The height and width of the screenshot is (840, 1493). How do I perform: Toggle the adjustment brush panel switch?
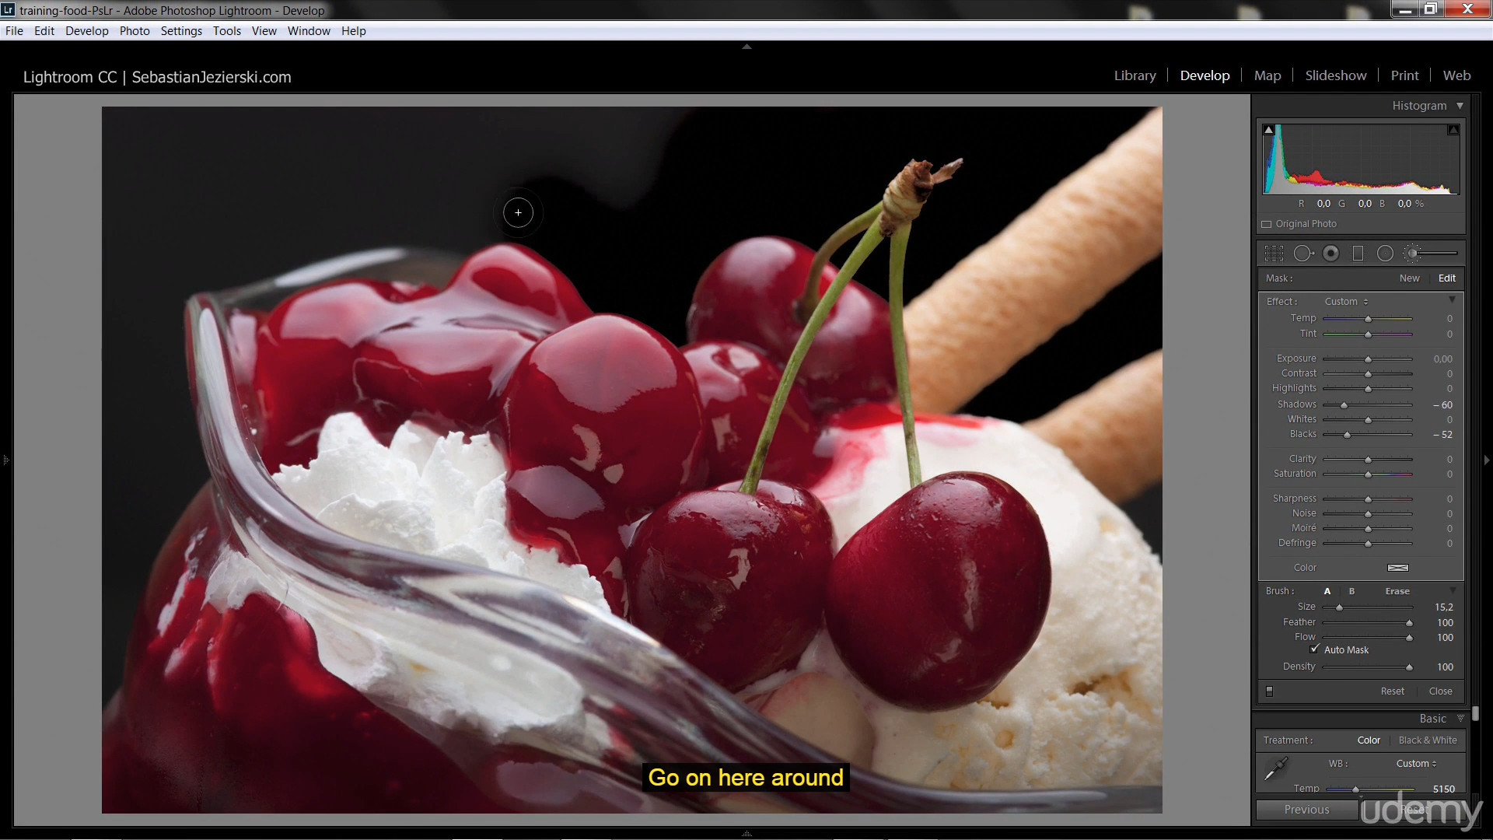coord(1270,691)
